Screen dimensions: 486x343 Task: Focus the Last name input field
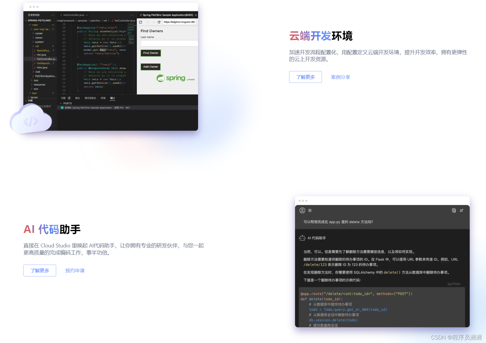click(x=169, y=44)
